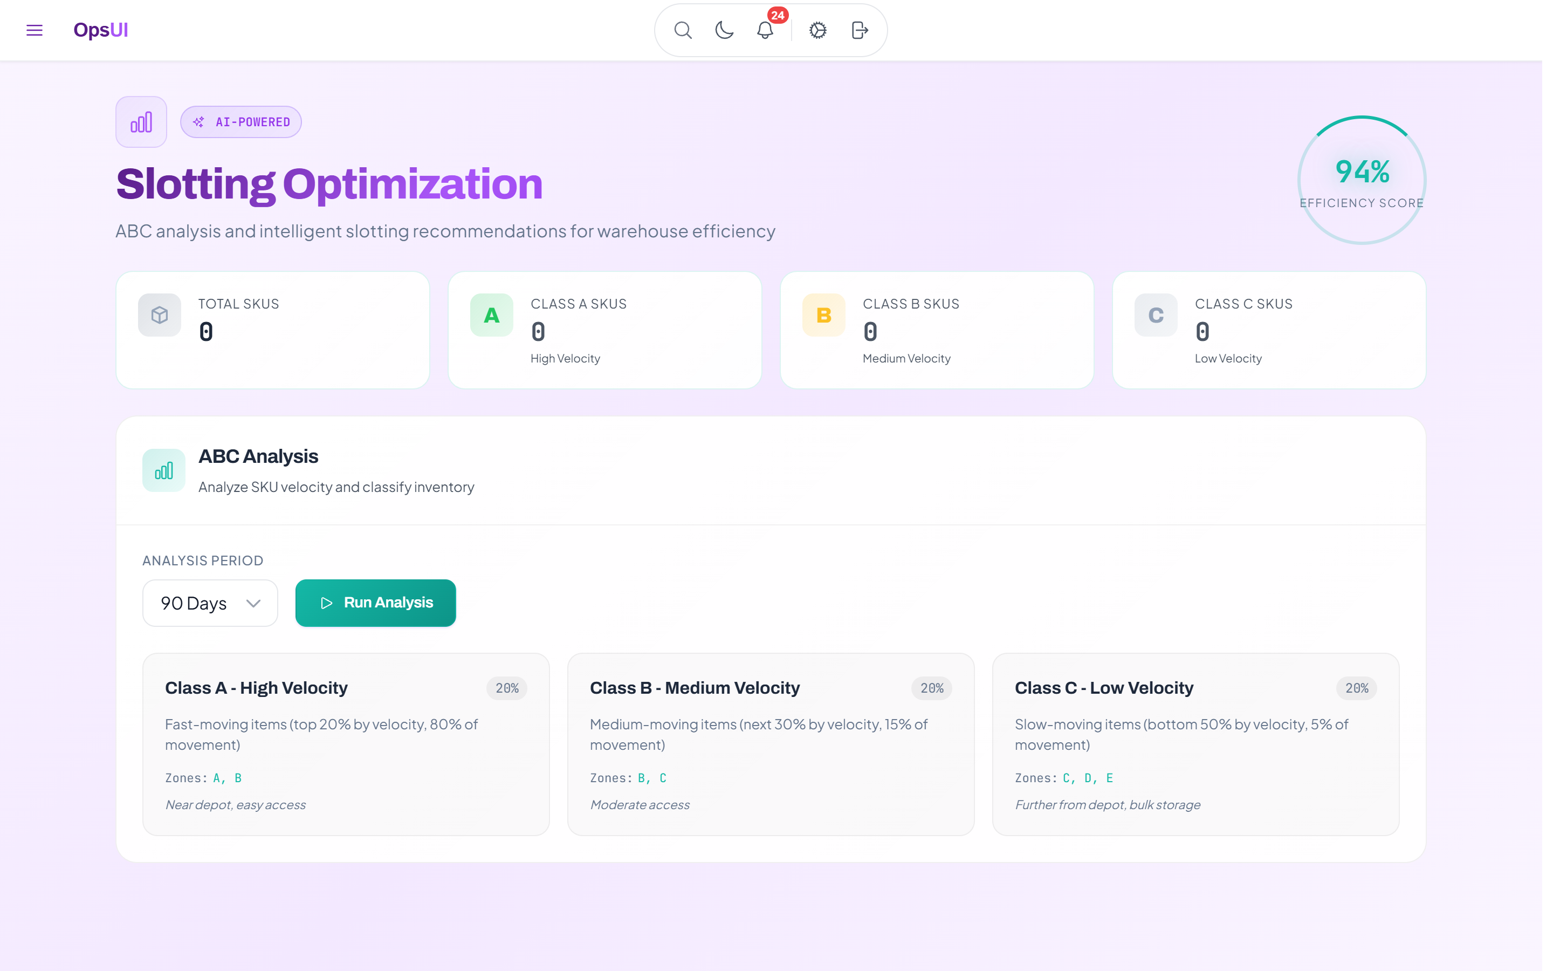Click the ANALYSIS PERIOD label
The width and height of the screenshot is (1553, 971).
[203, 560]
